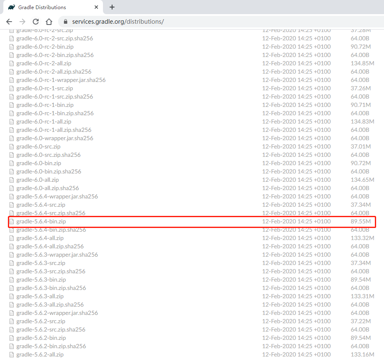384x359 pixels.
Task: Click the 89.55M size of gradle-5.6.4-bin.zip
Action: [361, 221]
